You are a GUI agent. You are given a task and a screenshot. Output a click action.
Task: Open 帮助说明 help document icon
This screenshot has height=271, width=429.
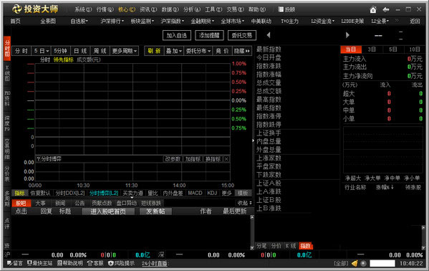[x=70, y=263]
